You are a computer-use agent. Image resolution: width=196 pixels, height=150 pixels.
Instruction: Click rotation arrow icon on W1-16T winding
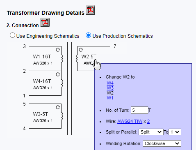pyautogui.click(x=58, y=50)
